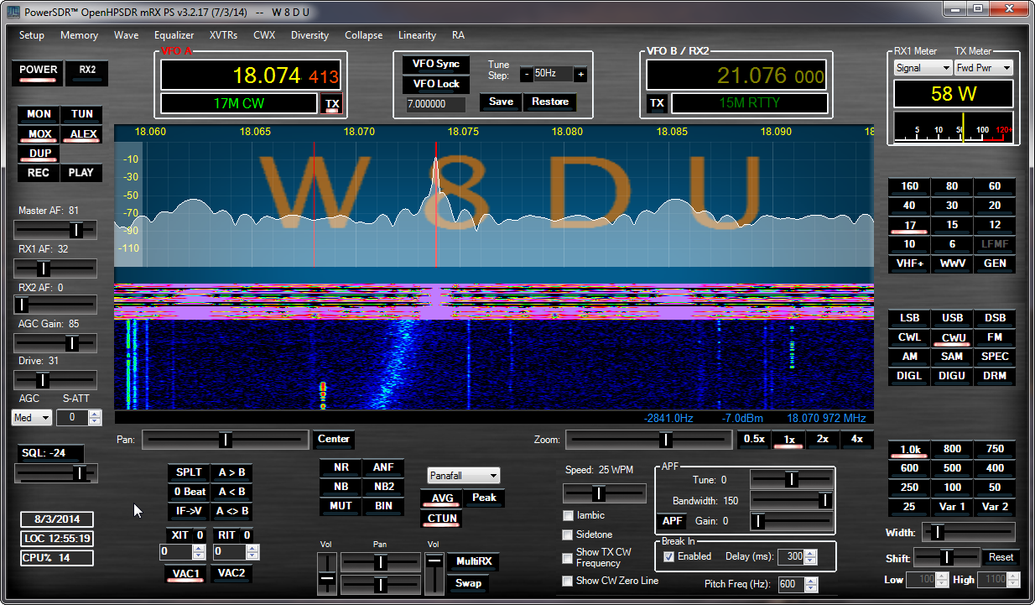Select the 17 meter band

[x=909, y=226]
